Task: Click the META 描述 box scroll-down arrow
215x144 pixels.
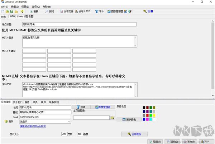Action: pos(135,45)
